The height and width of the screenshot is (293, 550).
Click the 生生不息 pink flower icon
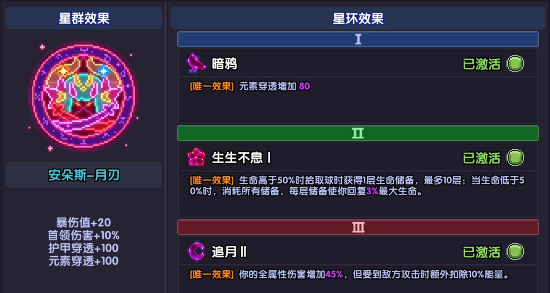pyautogui.click(x=196, y=157)
